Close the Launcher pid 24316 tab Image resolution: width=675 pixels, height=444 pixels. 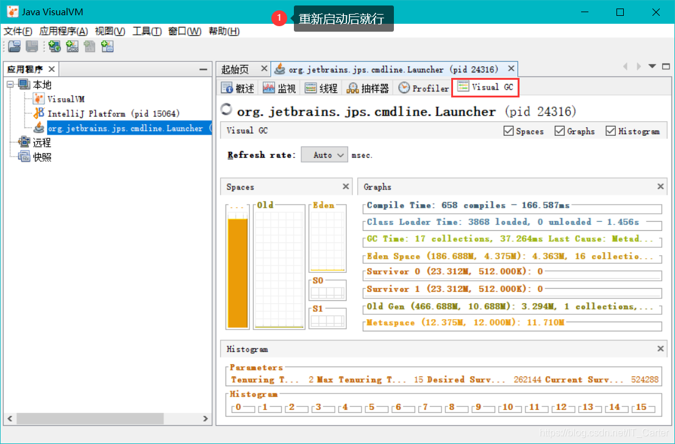511,68
